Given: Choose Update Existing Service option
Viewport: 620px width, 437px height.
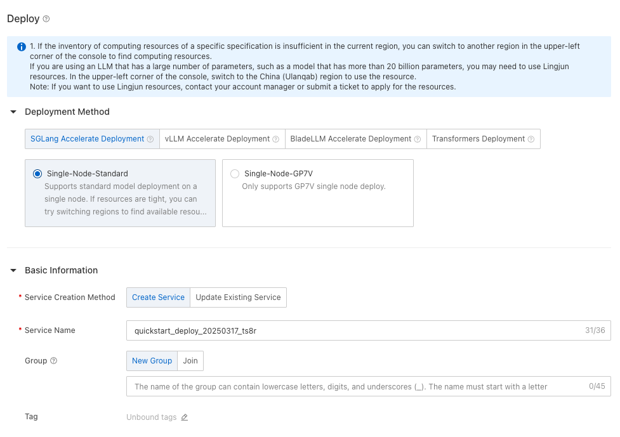Looking at the screenshot, I should coord(238,297).
